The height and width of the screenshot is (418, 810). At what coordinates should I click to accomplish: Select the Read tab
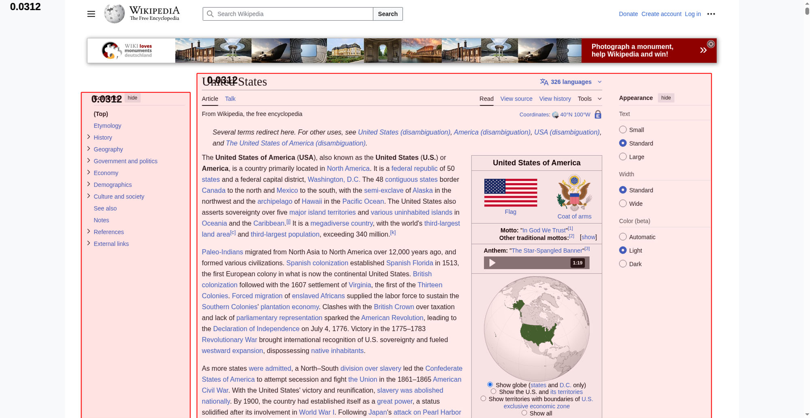(x=486, y=99)
